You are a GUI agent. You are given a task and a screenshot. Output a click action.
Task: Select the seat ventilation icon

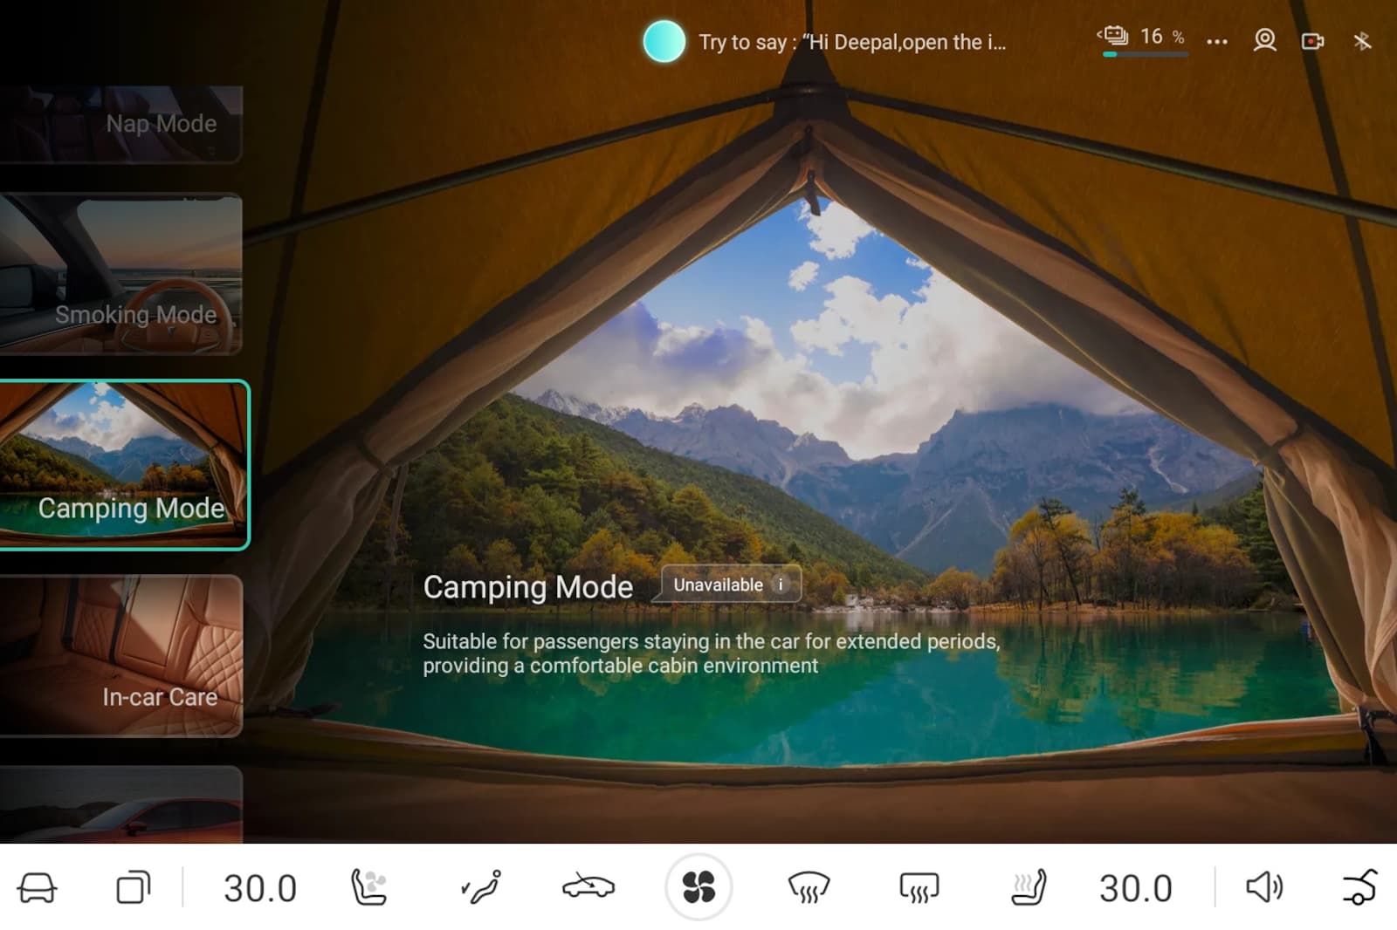click(369, 887)
